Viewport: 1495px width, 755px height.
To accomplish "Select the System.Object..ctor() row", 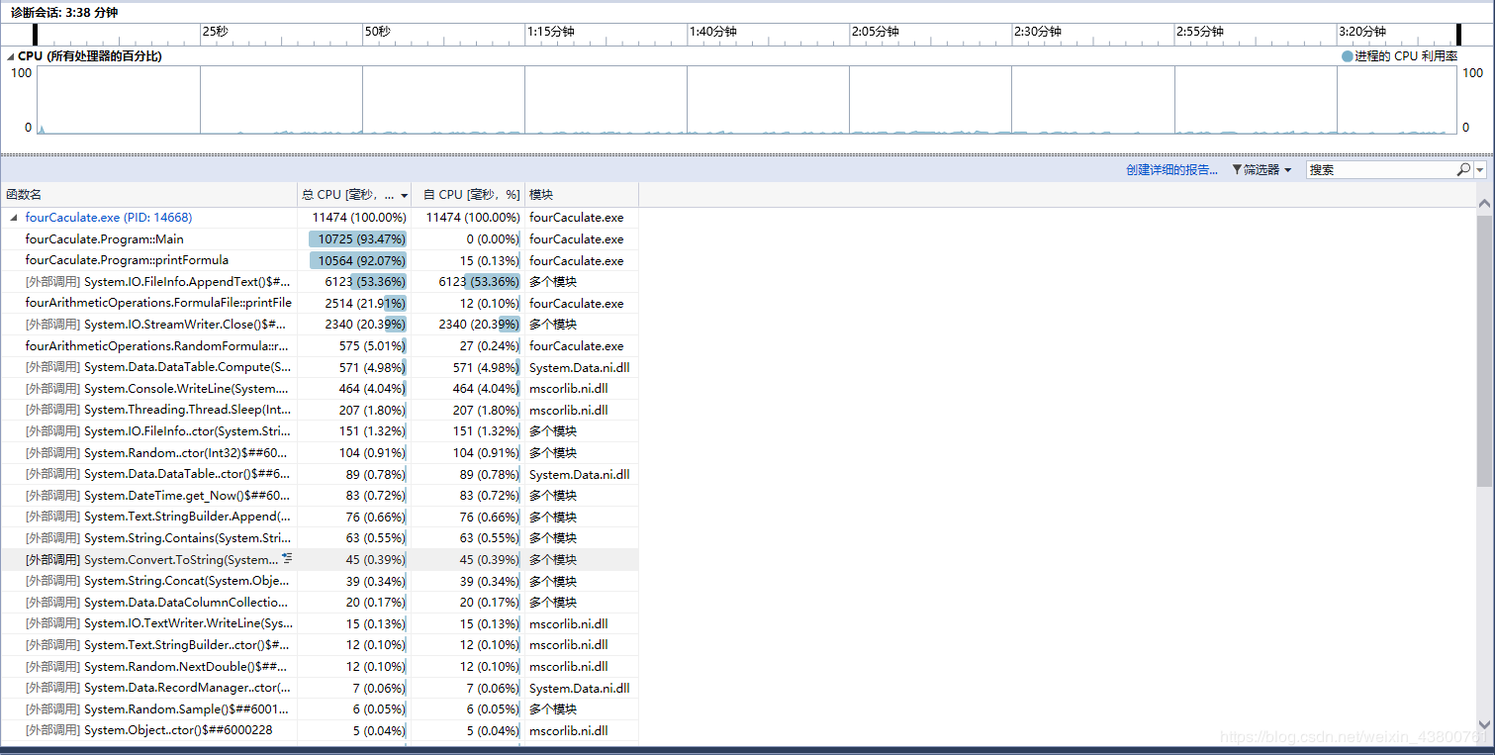I will (319, 730).
